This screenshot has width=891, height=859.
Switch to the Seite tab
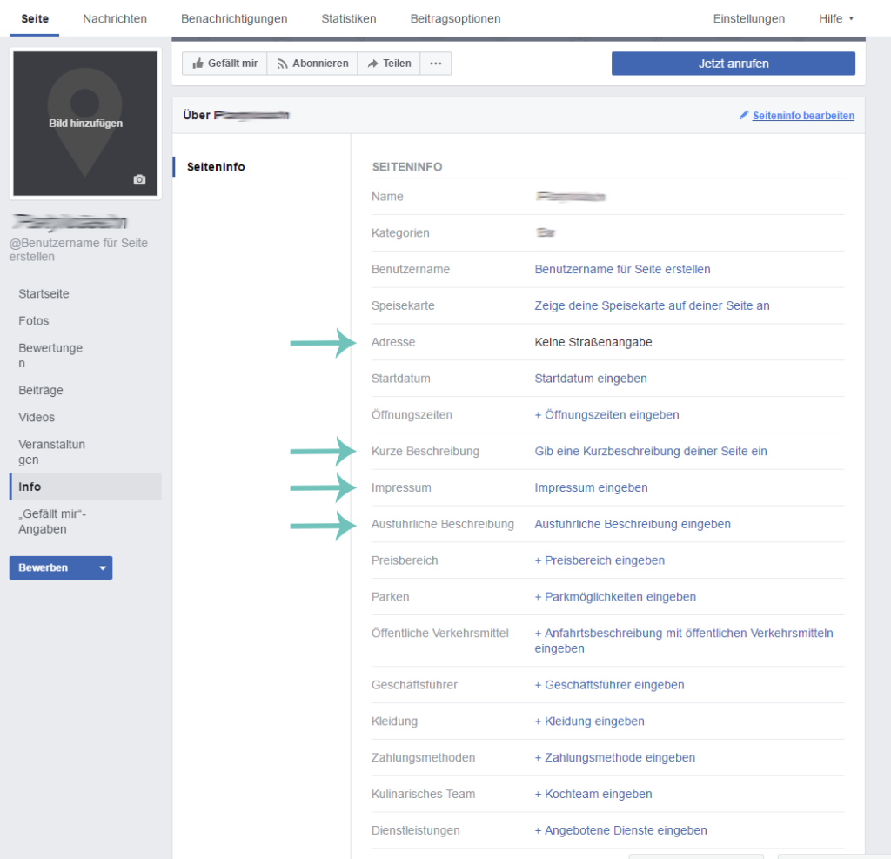[x=35, y=19]
